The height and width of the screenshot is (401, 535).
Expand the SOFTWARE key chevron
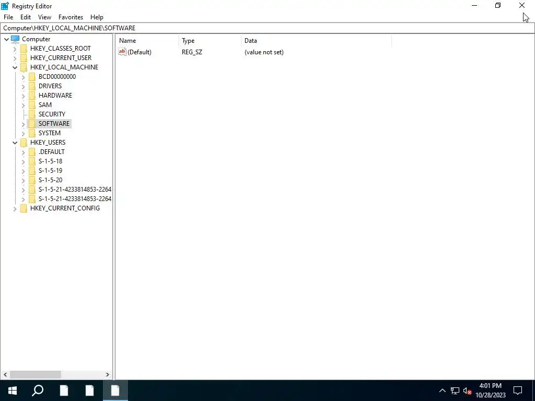23,124
